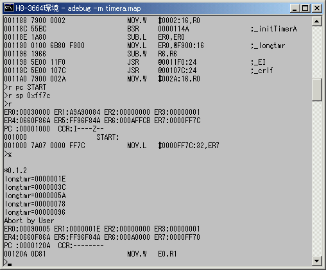Maximize the adebug console window
326x270 pixels.
(x=305, y=8)
